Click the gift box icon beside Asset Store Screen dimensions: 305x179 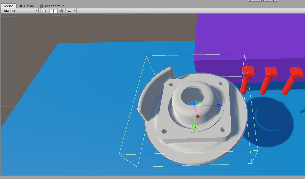(41, 6)
